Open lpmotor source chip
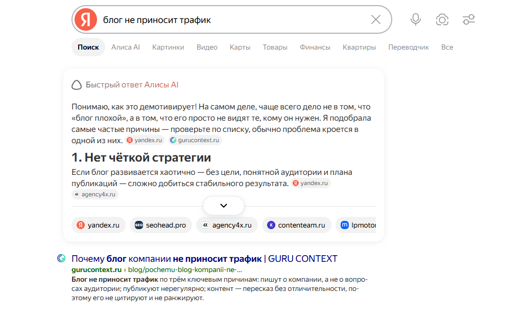 click(356, 225)
